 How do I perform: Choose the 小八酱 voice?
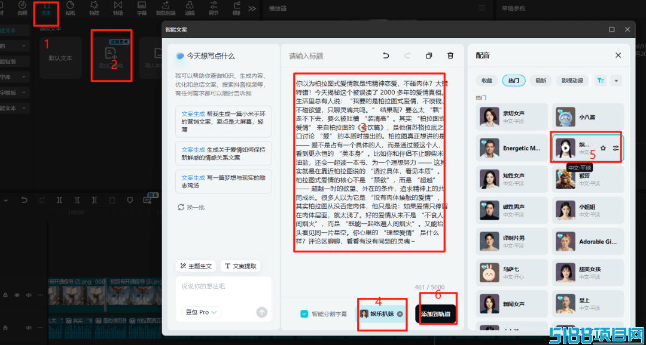pyautogui.click(x=588, y=117)
